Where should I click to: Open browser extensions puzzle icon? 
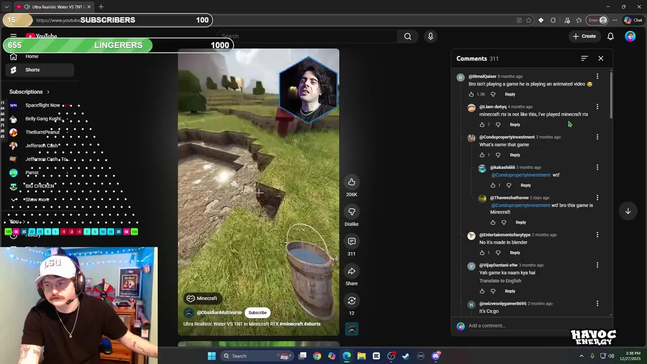click(553, 20)
